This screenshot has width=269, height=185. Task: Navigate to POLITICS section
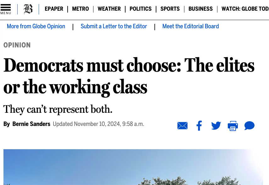click(x=140, y=9)
